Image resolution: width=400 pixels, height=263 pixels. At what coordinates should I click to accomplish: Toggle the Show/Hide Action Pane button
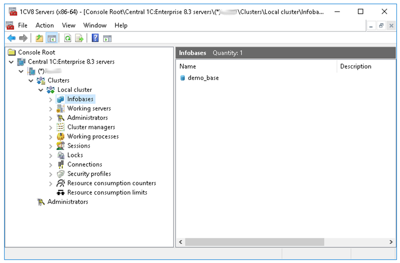[x=107, y=38]
